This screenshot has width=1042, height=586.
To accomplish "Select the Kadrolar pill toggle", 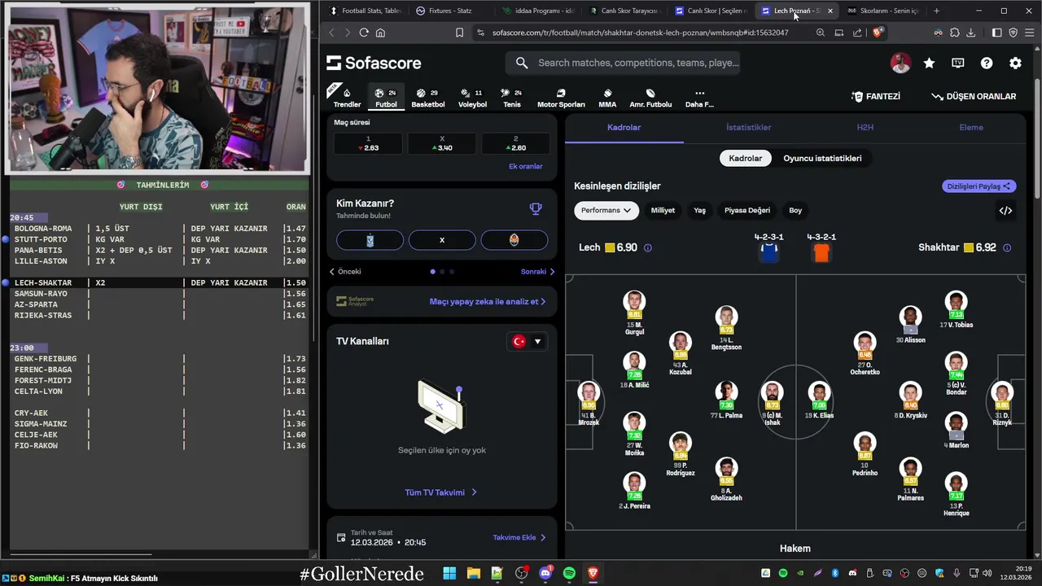I will click(x=745, y=158).
